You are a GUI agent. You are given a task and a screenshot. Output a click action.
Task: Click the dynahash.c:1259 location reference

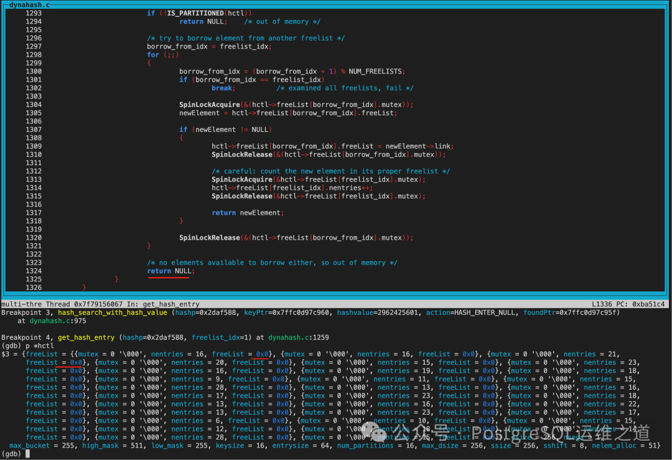tap(299, 337)
